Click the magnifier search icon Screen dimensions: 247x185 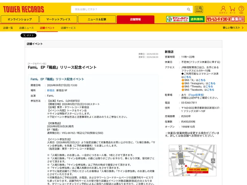[189, 9]
